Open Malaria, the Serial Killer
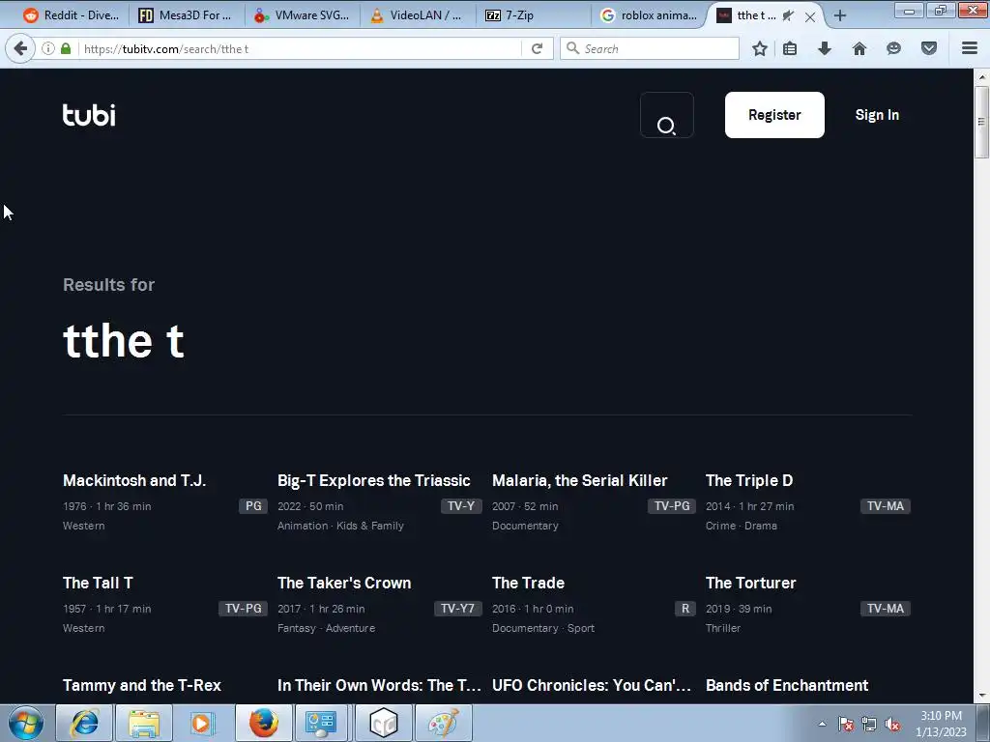 click(580, 480)
